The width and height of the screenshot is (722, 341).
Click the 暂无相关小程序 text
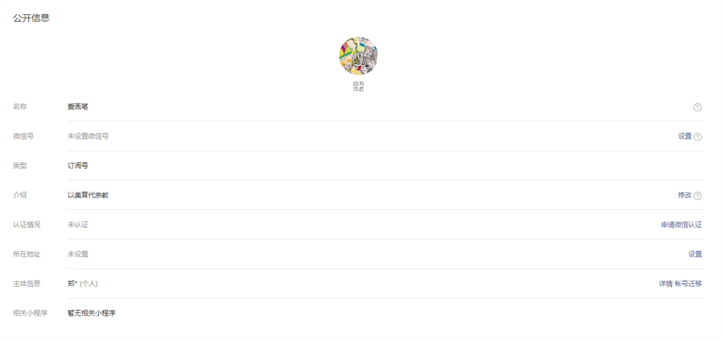pyautogui.click(x=92, y=313)
